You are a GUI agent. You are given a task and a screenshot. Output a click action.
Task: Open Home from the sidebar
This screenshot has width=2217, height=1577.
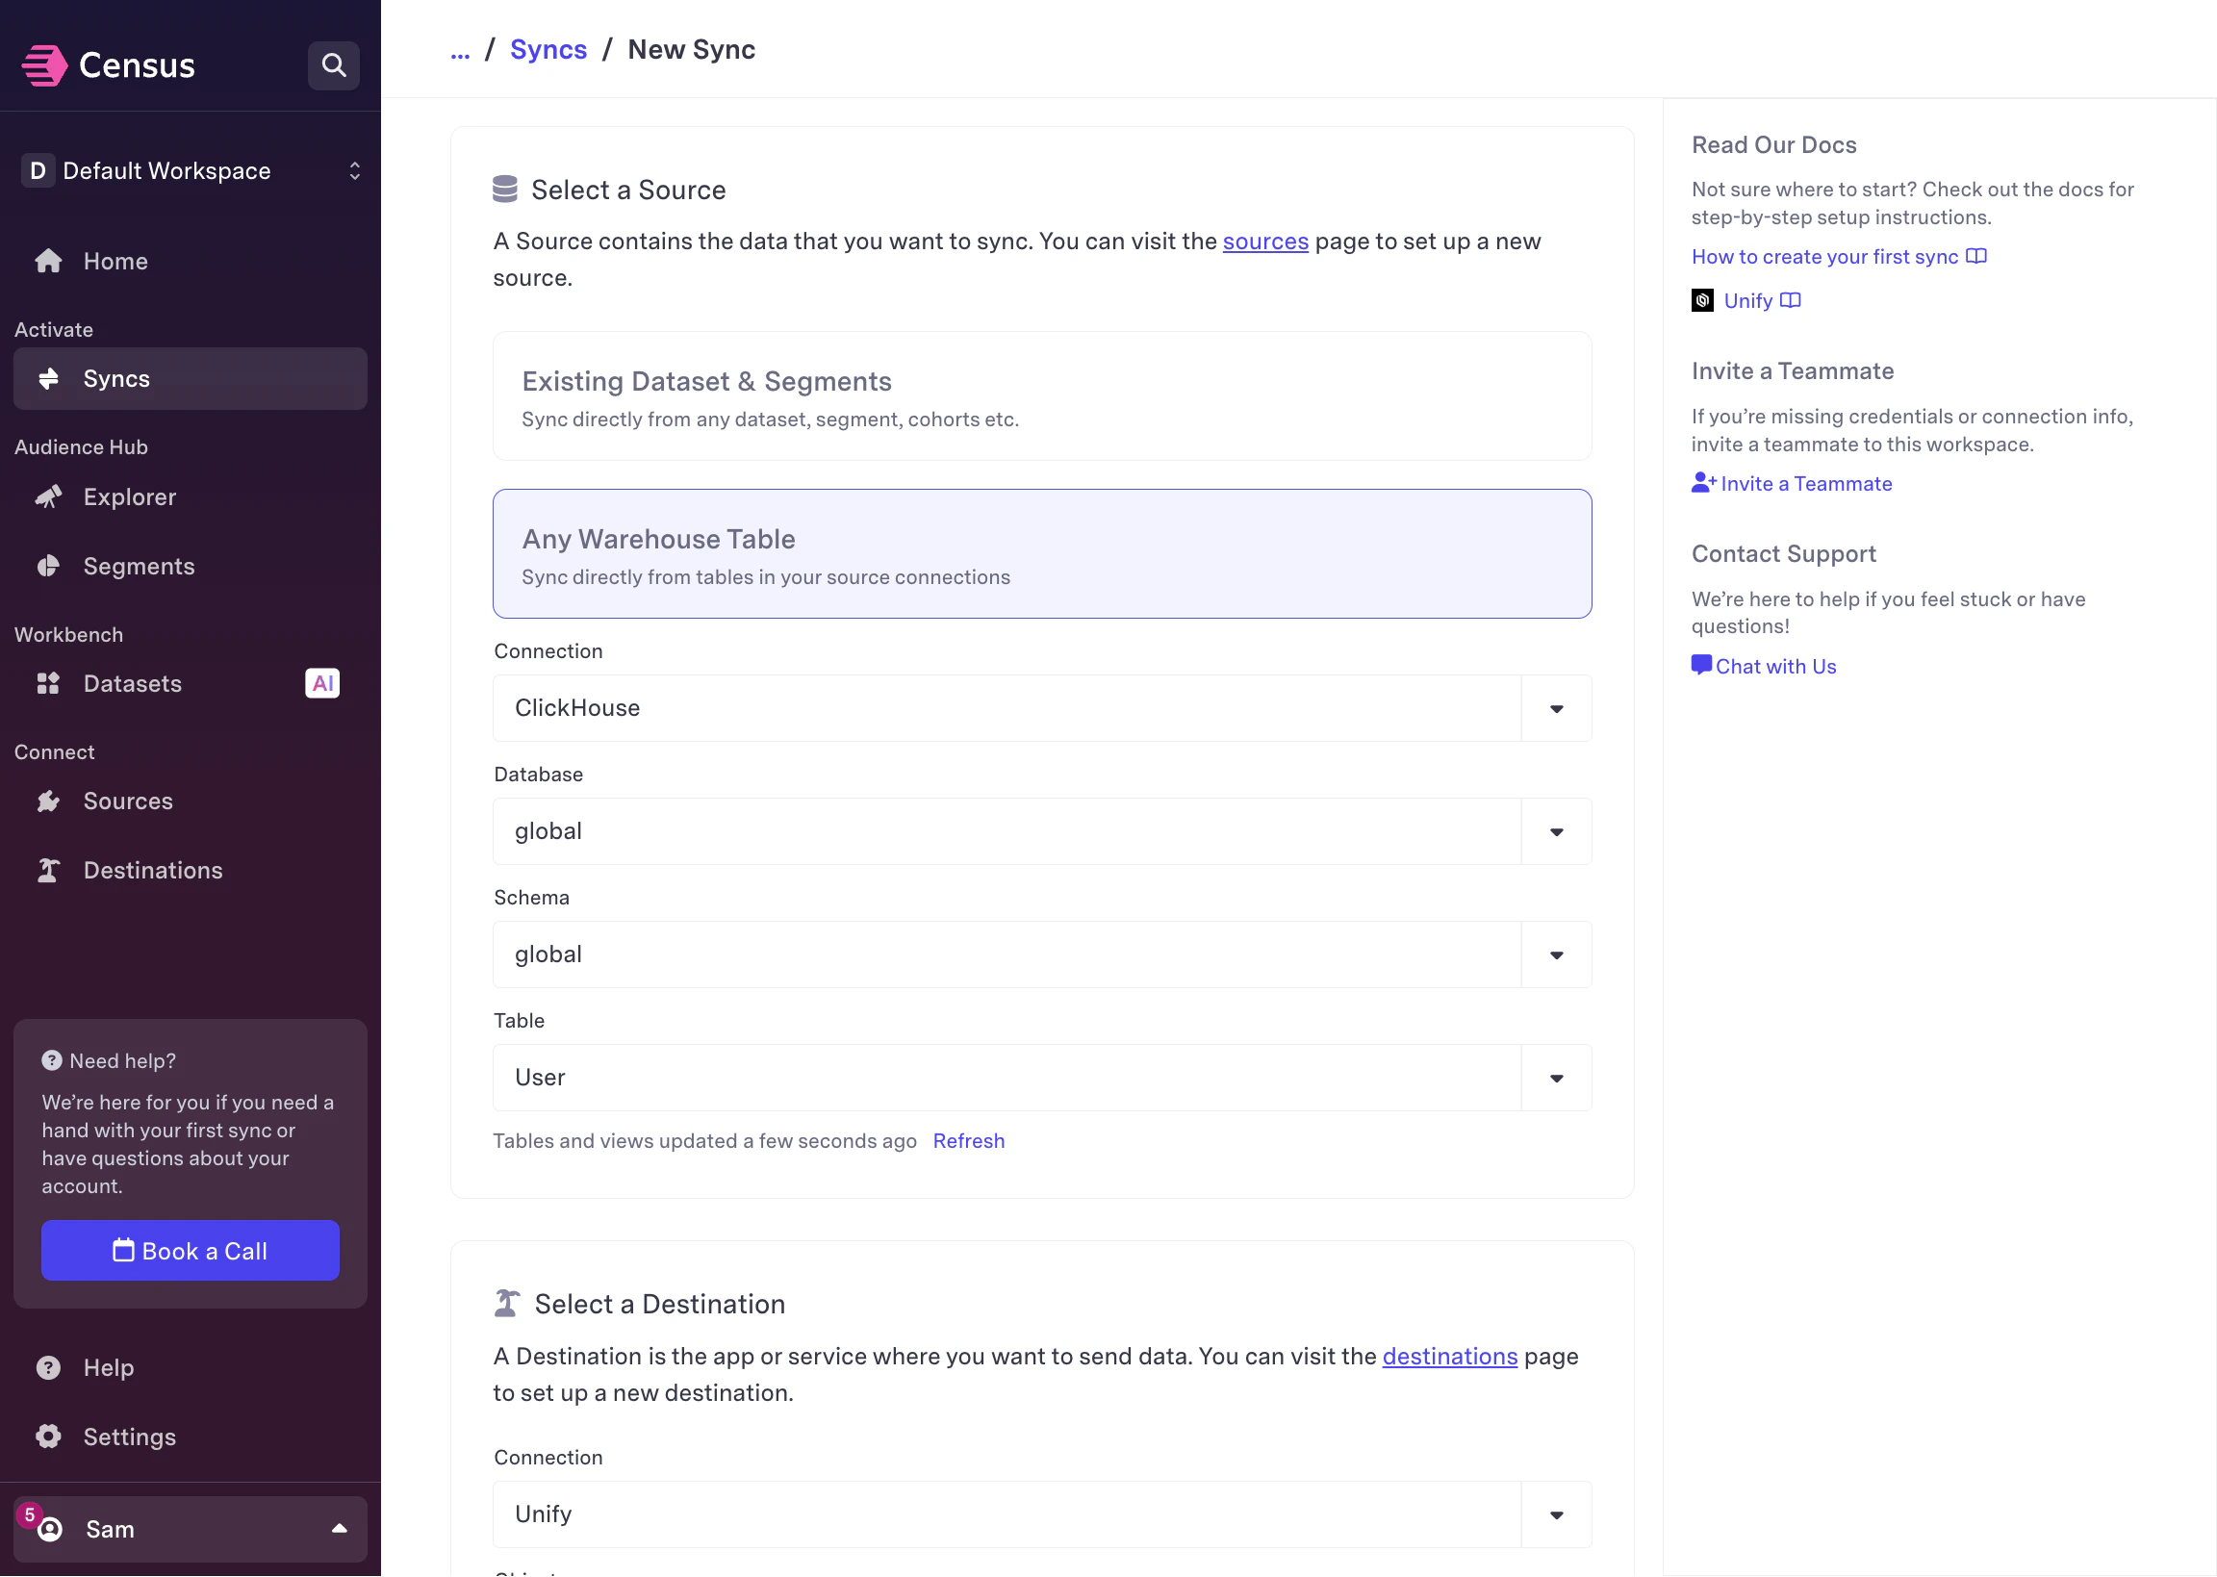[115, 261]
